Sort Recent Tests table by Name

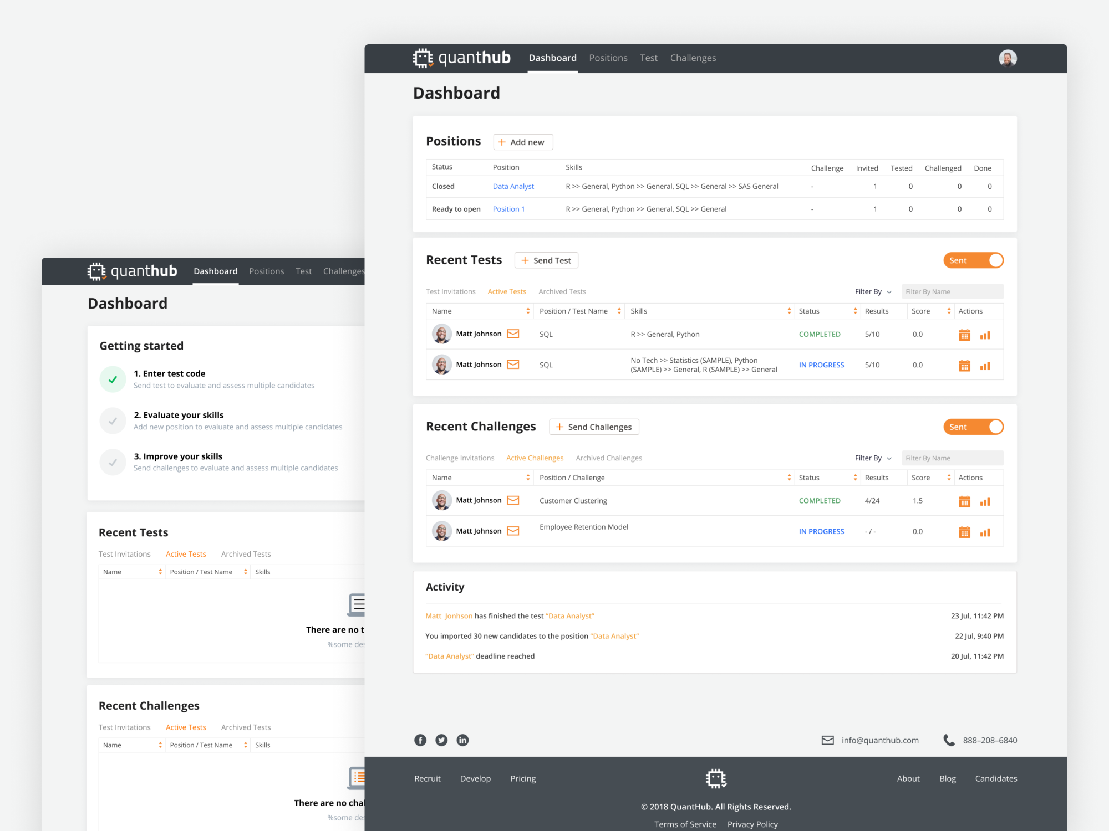(x=528, y=311)
